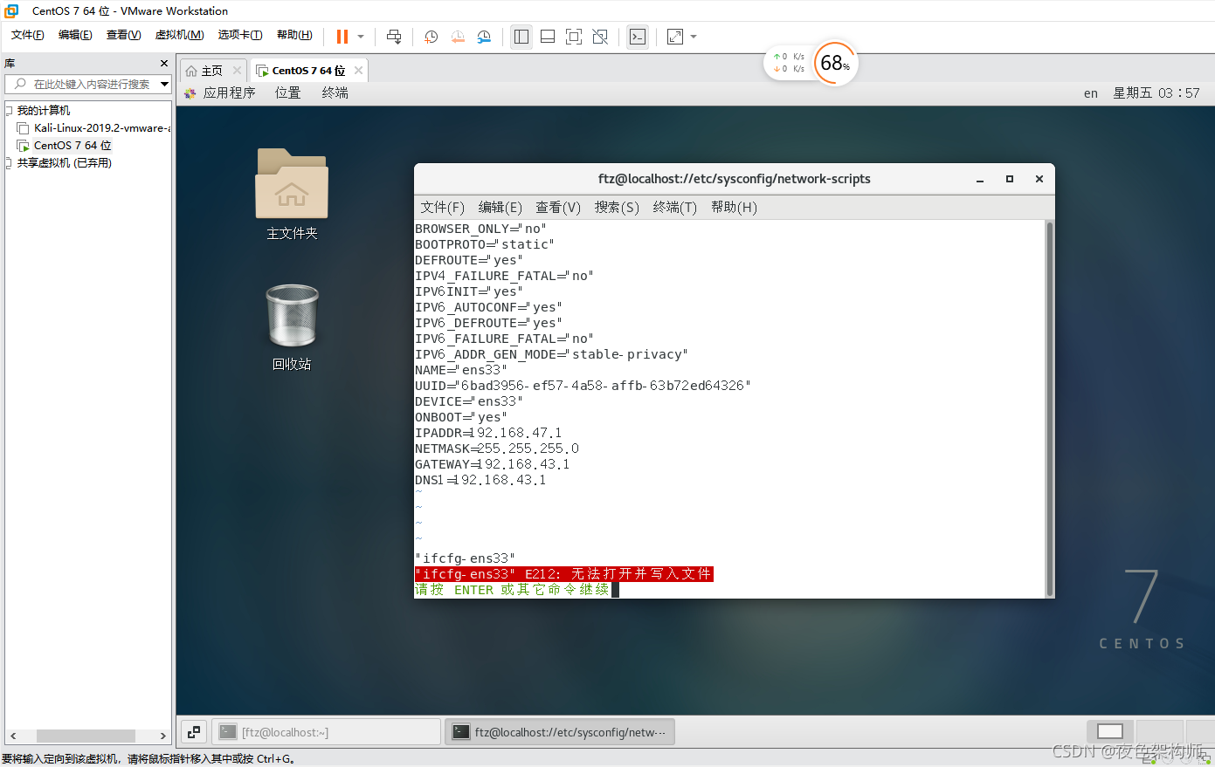Minimize the terminal window
1215x767 pixels.
click(x=980, y=179)
